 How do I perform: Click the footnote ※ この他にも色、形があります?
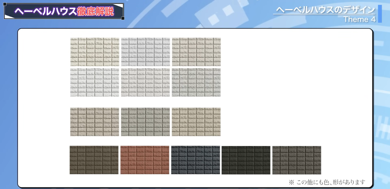(327, 182)
